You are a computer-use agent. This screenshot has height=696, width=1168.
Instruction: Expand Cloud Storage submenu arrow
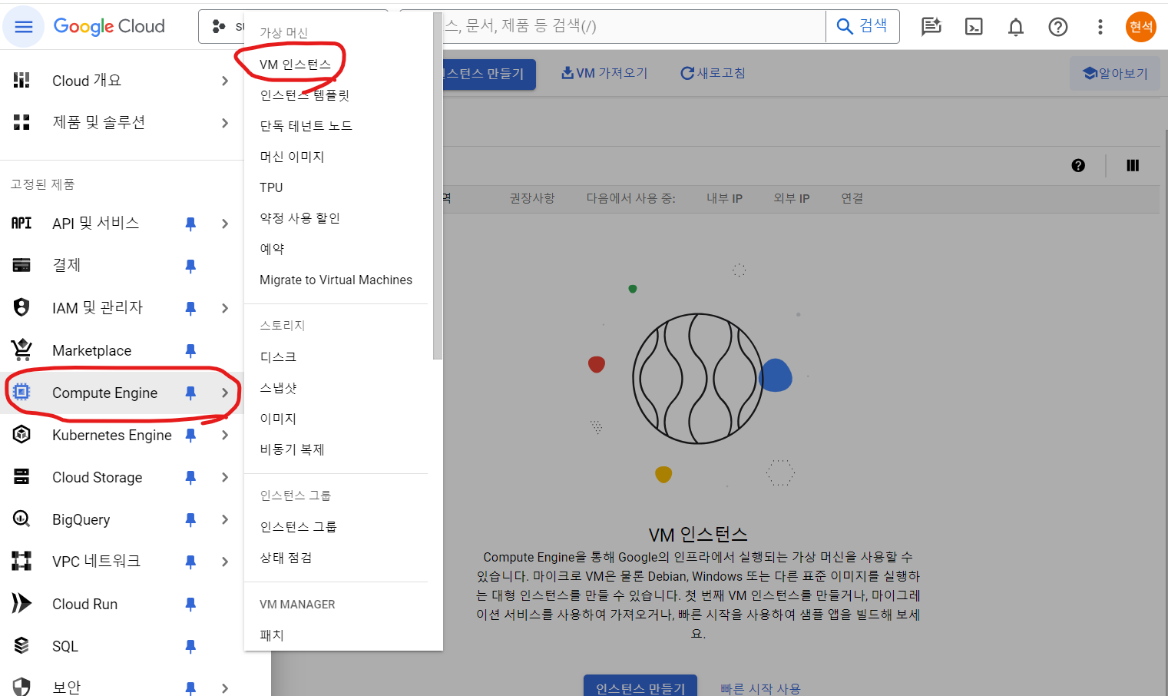tap(225, 477)
